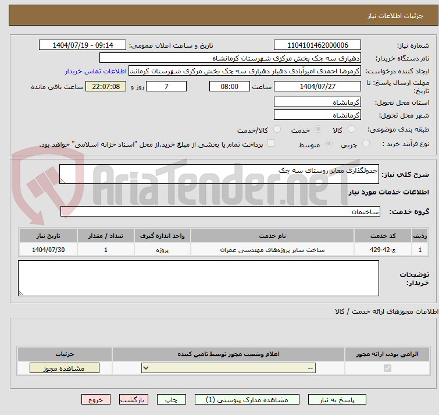Image resolution: width=439 pixels, height=415 pixels.
Task: Choose 'جزیی' purchase process type
Action: [366, 144]
